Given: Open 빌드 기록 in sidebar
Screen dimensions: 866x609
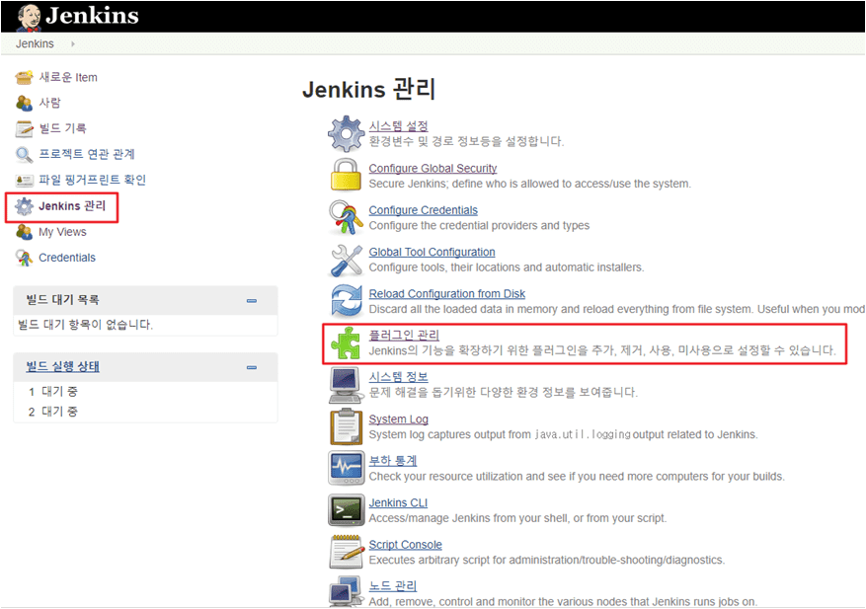Looking at the screenshot, I should click(62, 128).
